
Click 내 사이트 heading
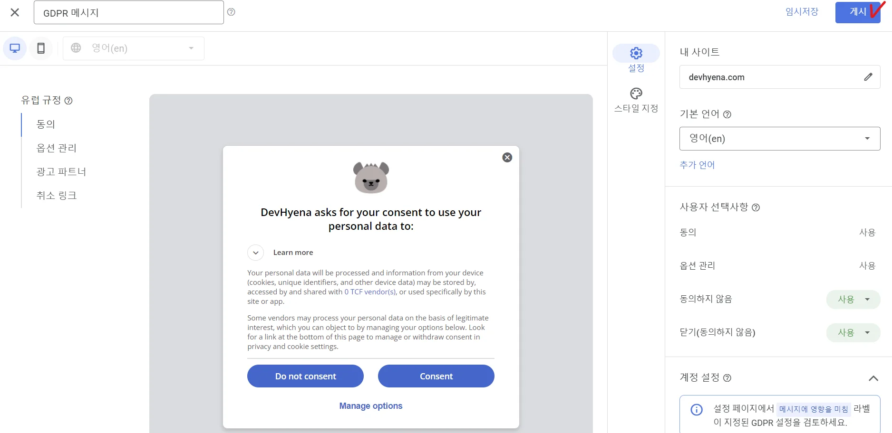pyautogui.click(x=699, y=52)
